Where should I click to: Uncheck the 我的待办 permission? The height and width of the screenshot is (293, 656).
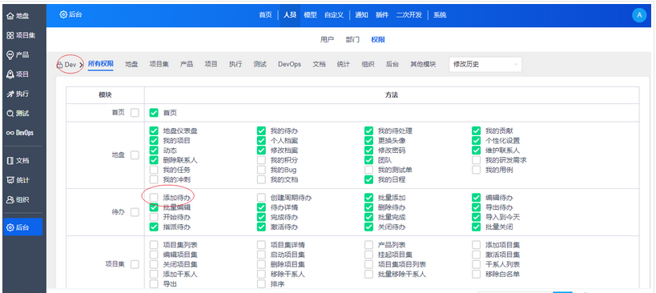click(261, 130)
